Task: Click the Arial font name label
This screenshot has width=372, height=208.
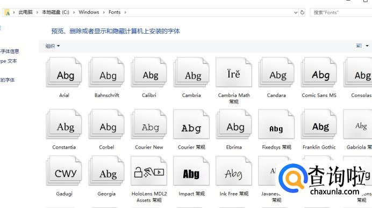Action: pyautogui.click(x=64, y=95)
